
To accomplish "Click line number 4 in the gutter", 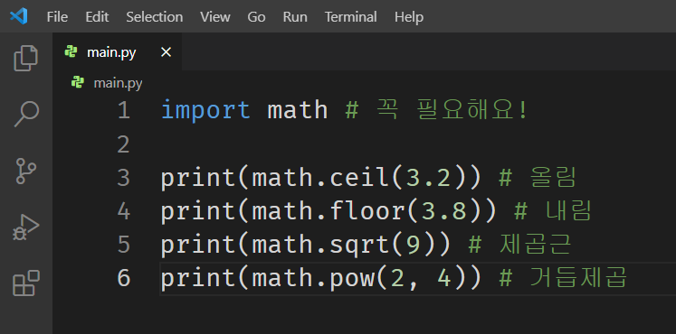I will tap(123, 211).
